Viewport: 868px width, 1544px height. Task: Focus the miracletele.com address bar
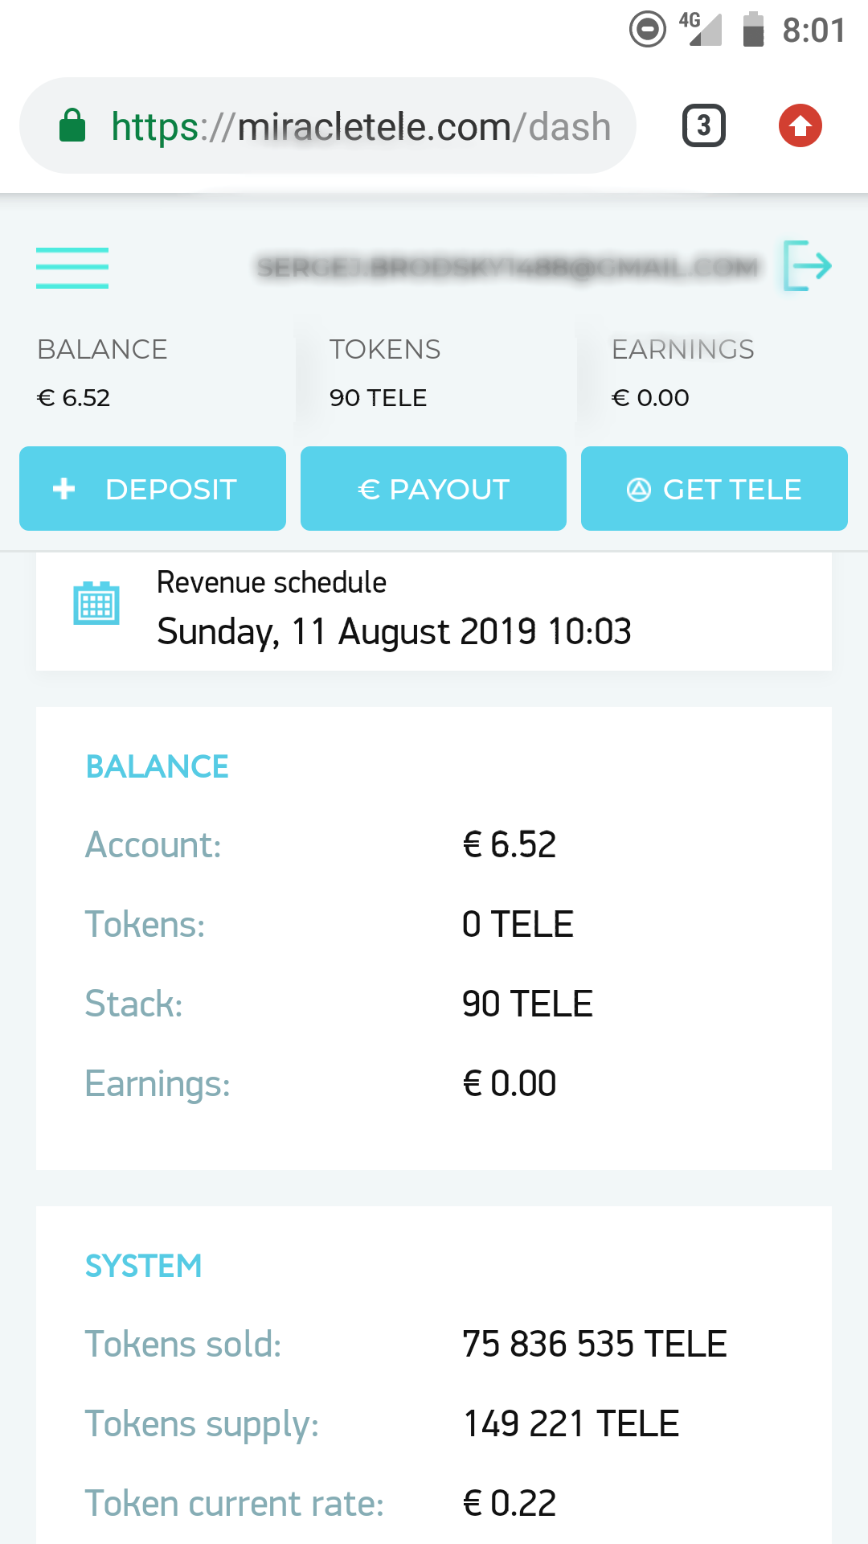328,125
